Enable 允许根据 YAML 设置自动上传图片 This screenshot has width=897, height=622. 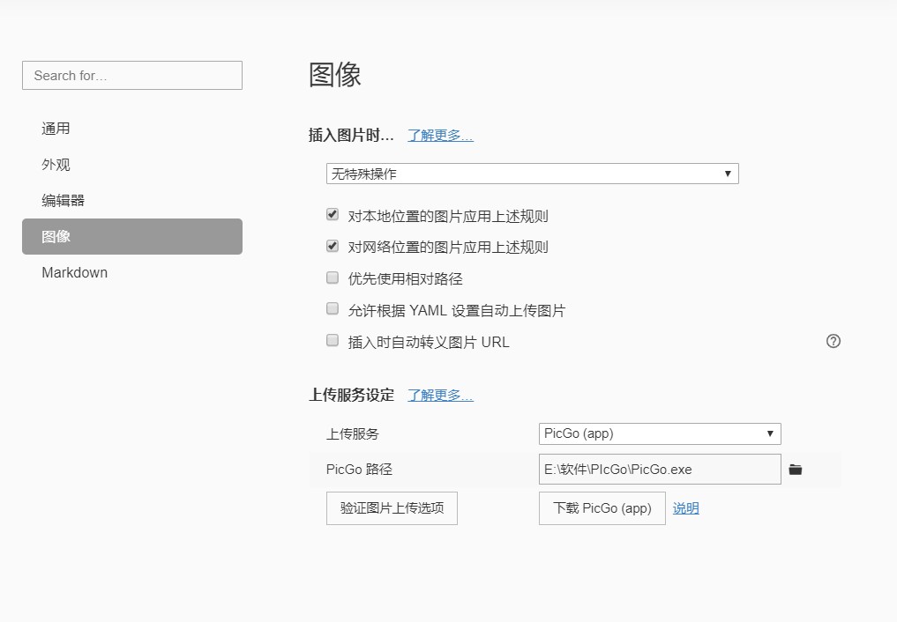point(333,308)
